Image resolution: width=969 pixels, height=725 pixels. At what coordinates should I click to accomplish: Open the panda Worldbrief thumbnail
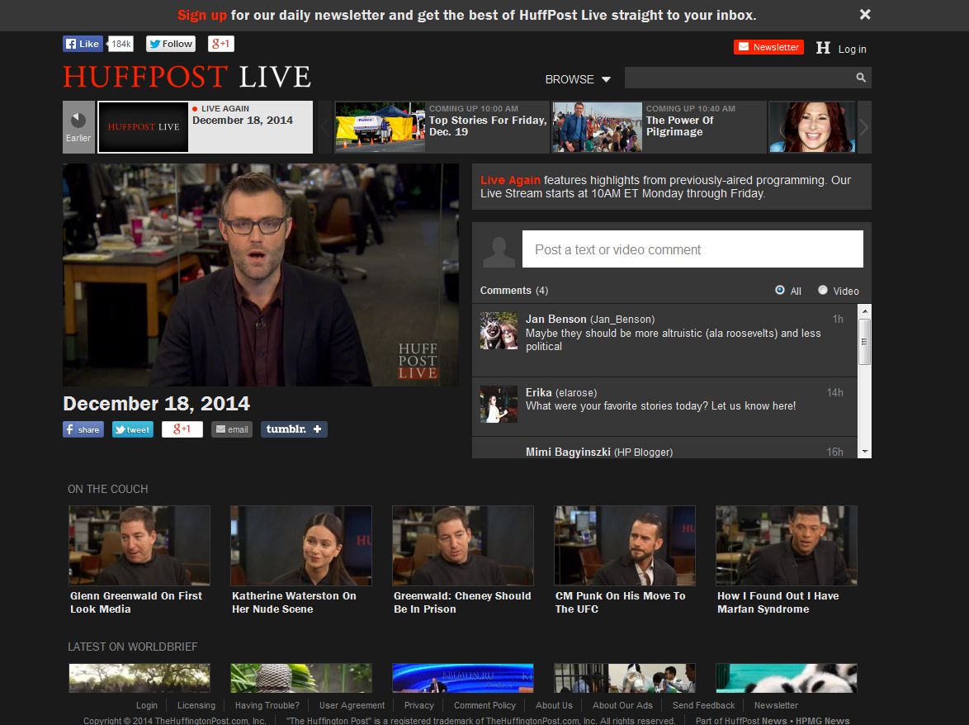tap(787, 678)
